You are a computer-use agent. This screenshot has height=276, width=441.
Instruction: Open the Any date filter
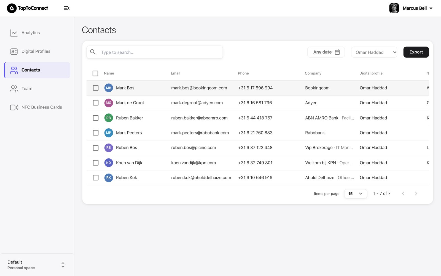[x=326, y=52]
